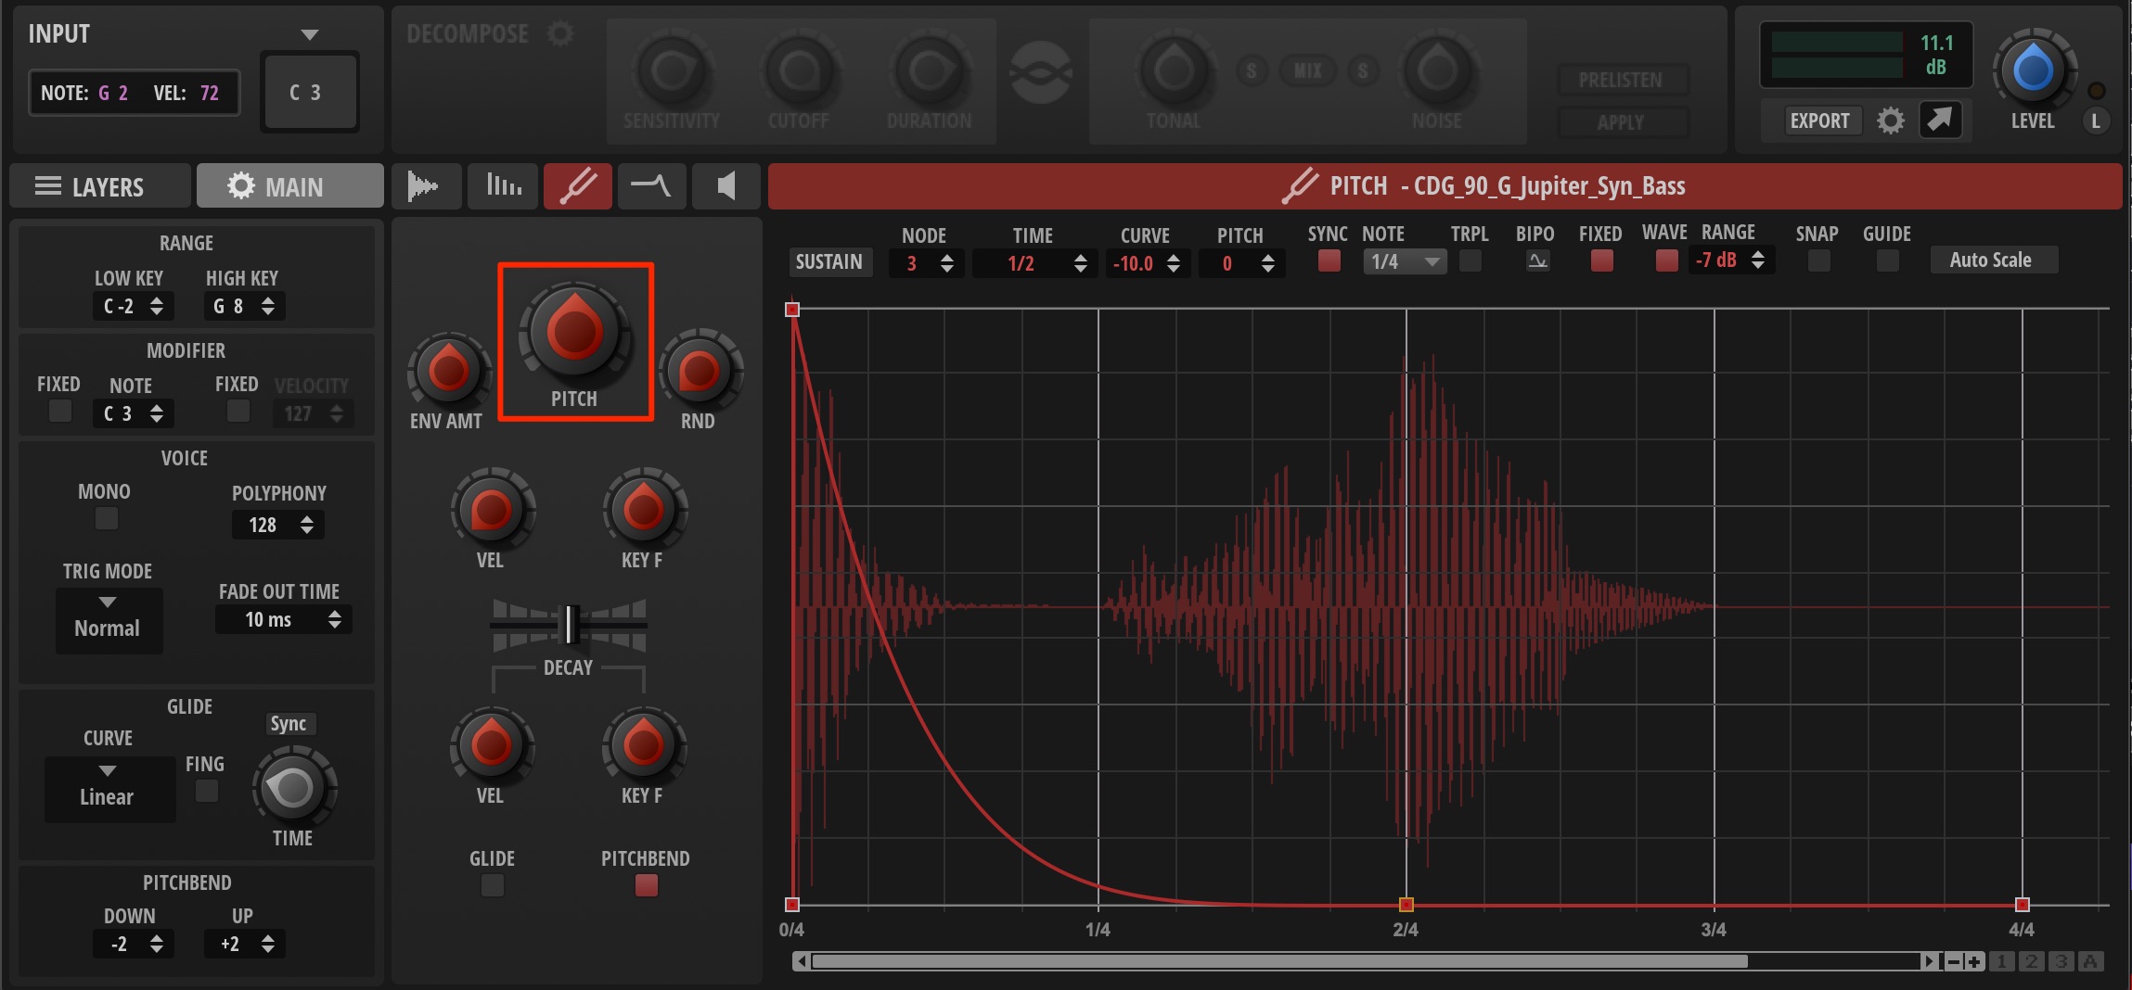The image size is (2132, 990).
Task: Open the speaker amp tab icon
Action: pyautogui.click(x=726, y=186)
